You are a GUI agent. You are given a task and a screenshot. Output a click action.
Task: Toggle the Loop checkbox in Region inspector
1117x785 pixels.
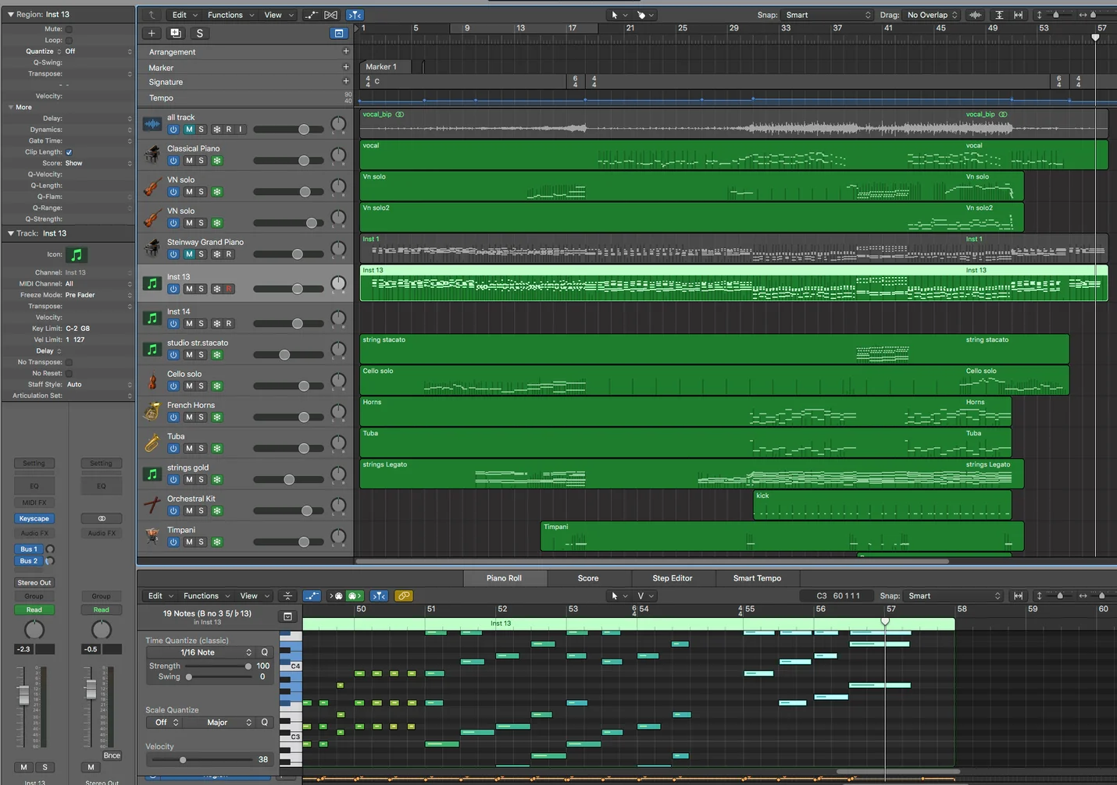tap(69, 41)
